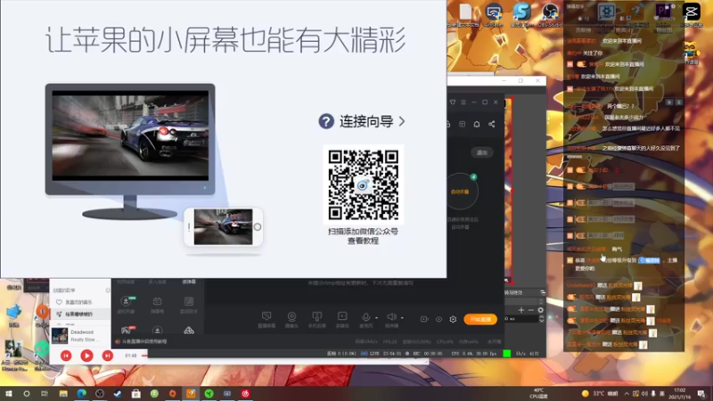Click the plus add icon in the OBS panel
Viewport: 713px width, 401px height.
[521, 310]
